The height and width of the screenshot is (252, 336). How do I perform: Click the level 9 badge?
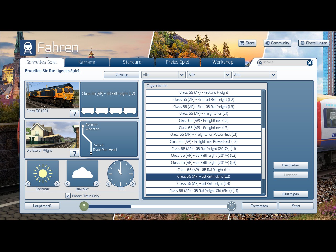click(x=84, y=206)
